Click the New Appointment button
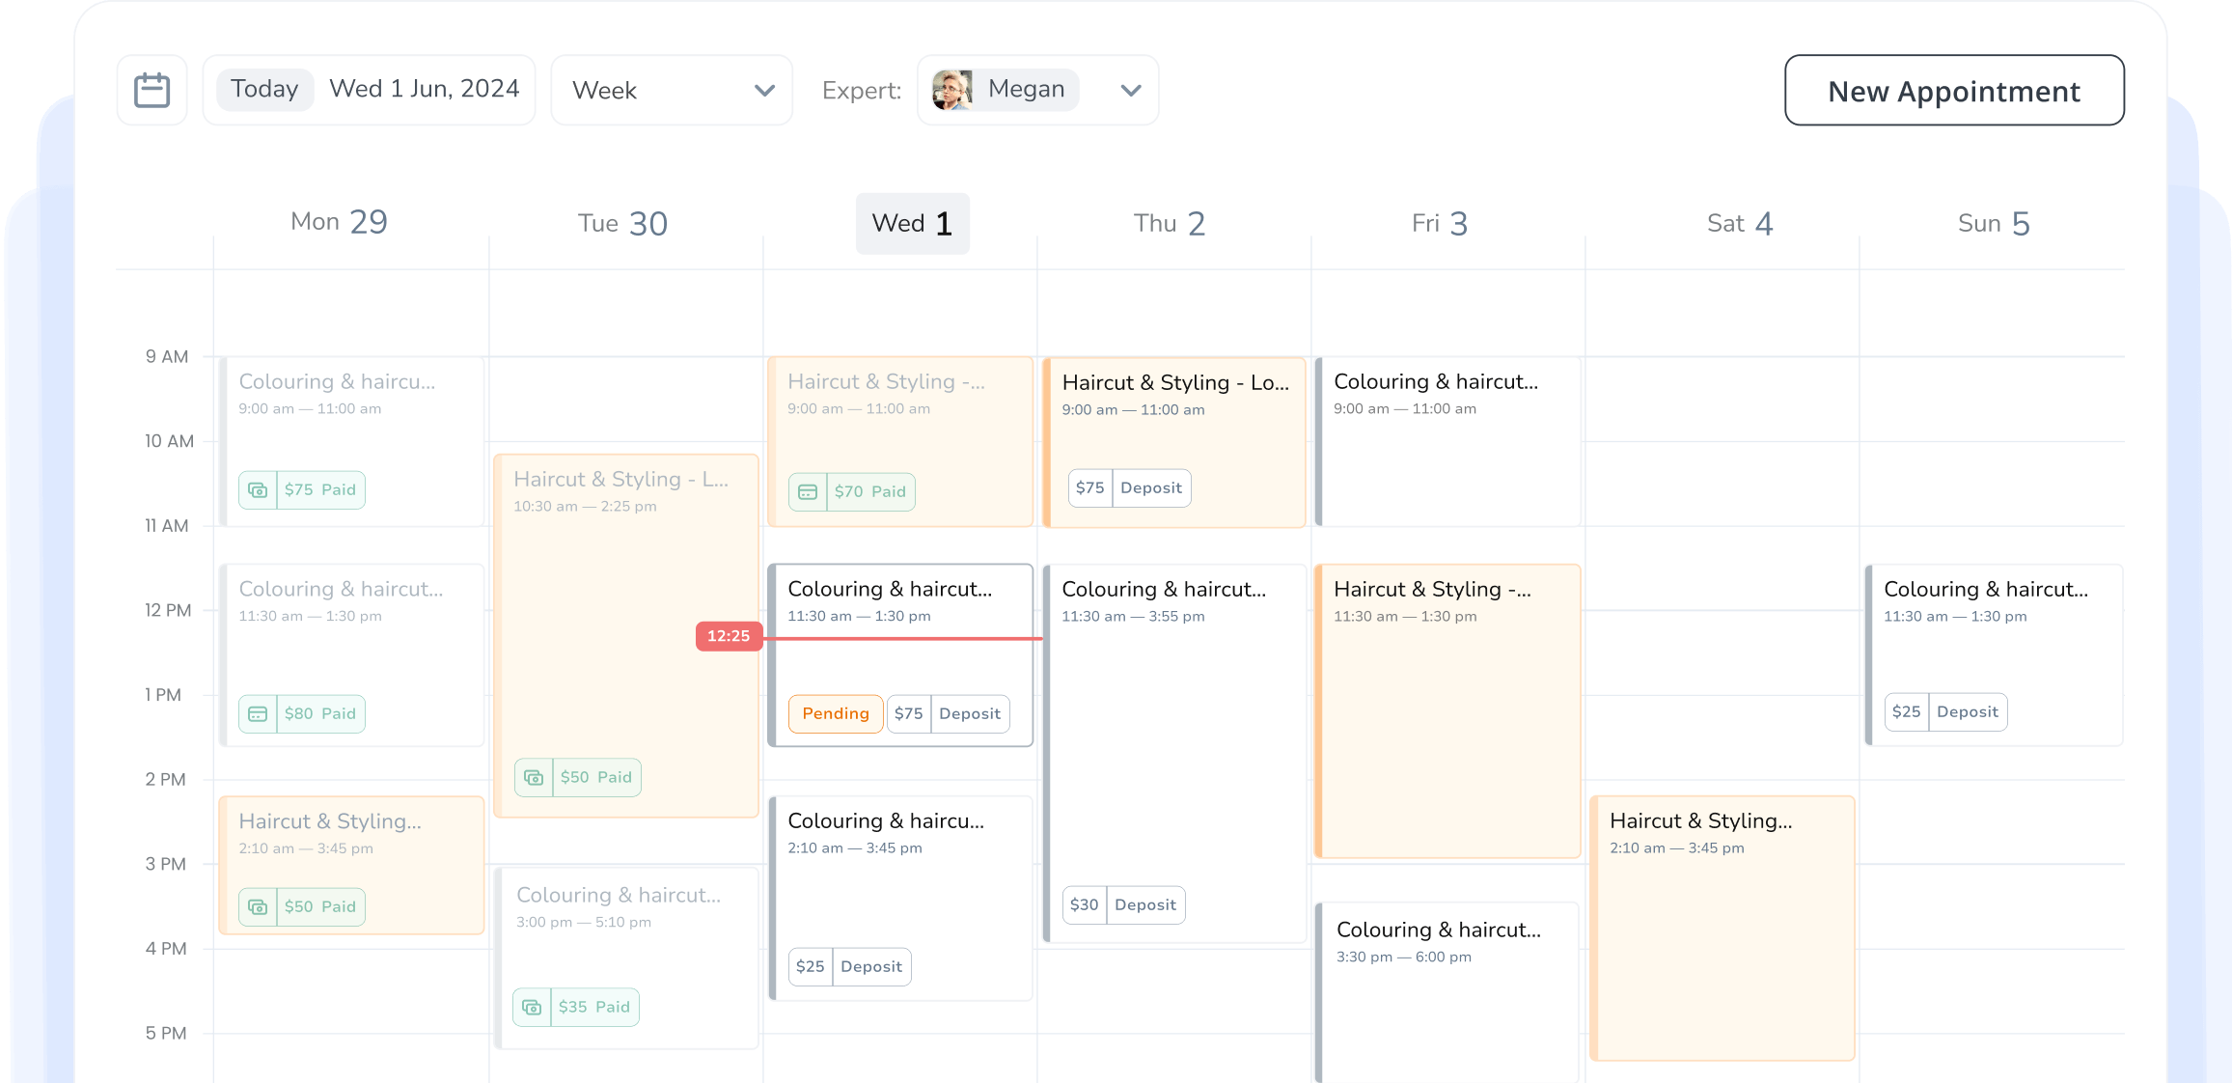Viewport: 2232px width, 1083px height. pos(1953,91)
